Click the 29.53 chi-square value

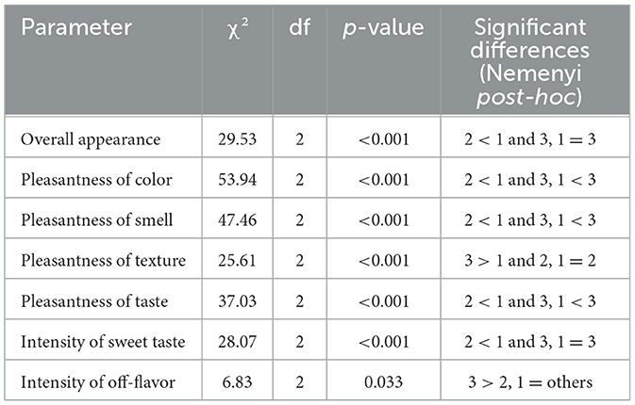click(x=238, y=139)
